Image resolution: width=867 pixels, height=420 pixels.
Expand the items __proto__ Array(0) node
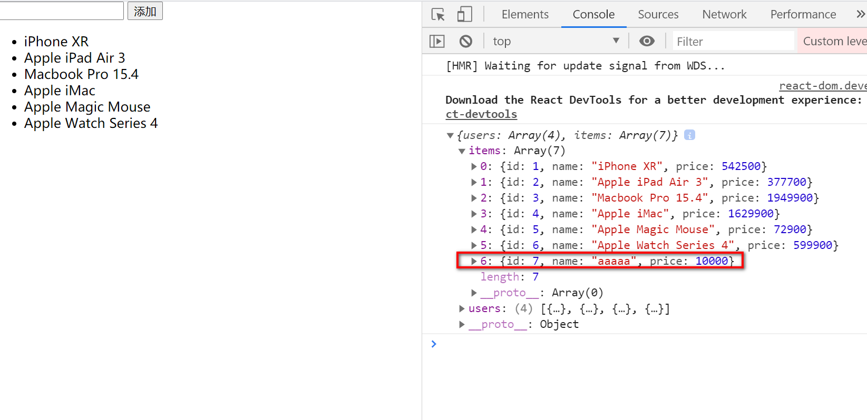(x=474, y=293)
